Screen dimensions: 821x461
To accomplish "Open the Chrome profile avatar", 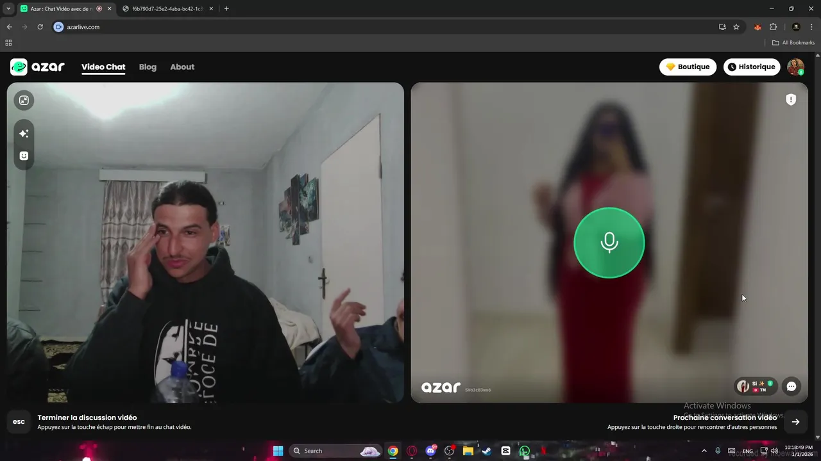I will [796, 27].
